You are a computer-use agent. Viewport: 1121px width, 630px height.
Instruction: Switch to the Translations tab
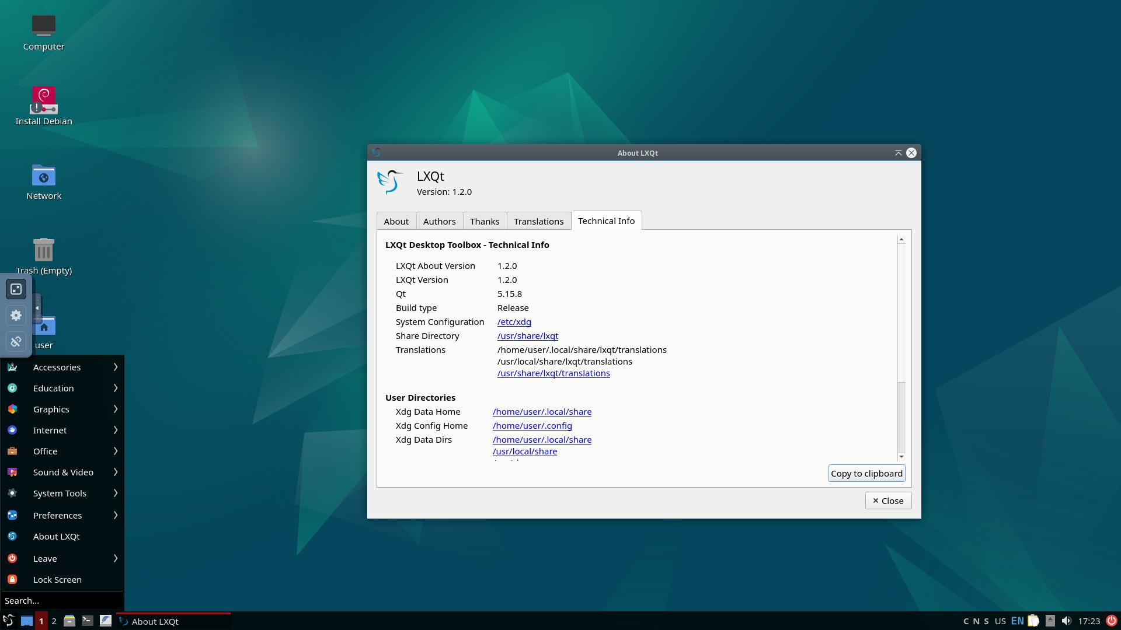(x=538, y=221)
